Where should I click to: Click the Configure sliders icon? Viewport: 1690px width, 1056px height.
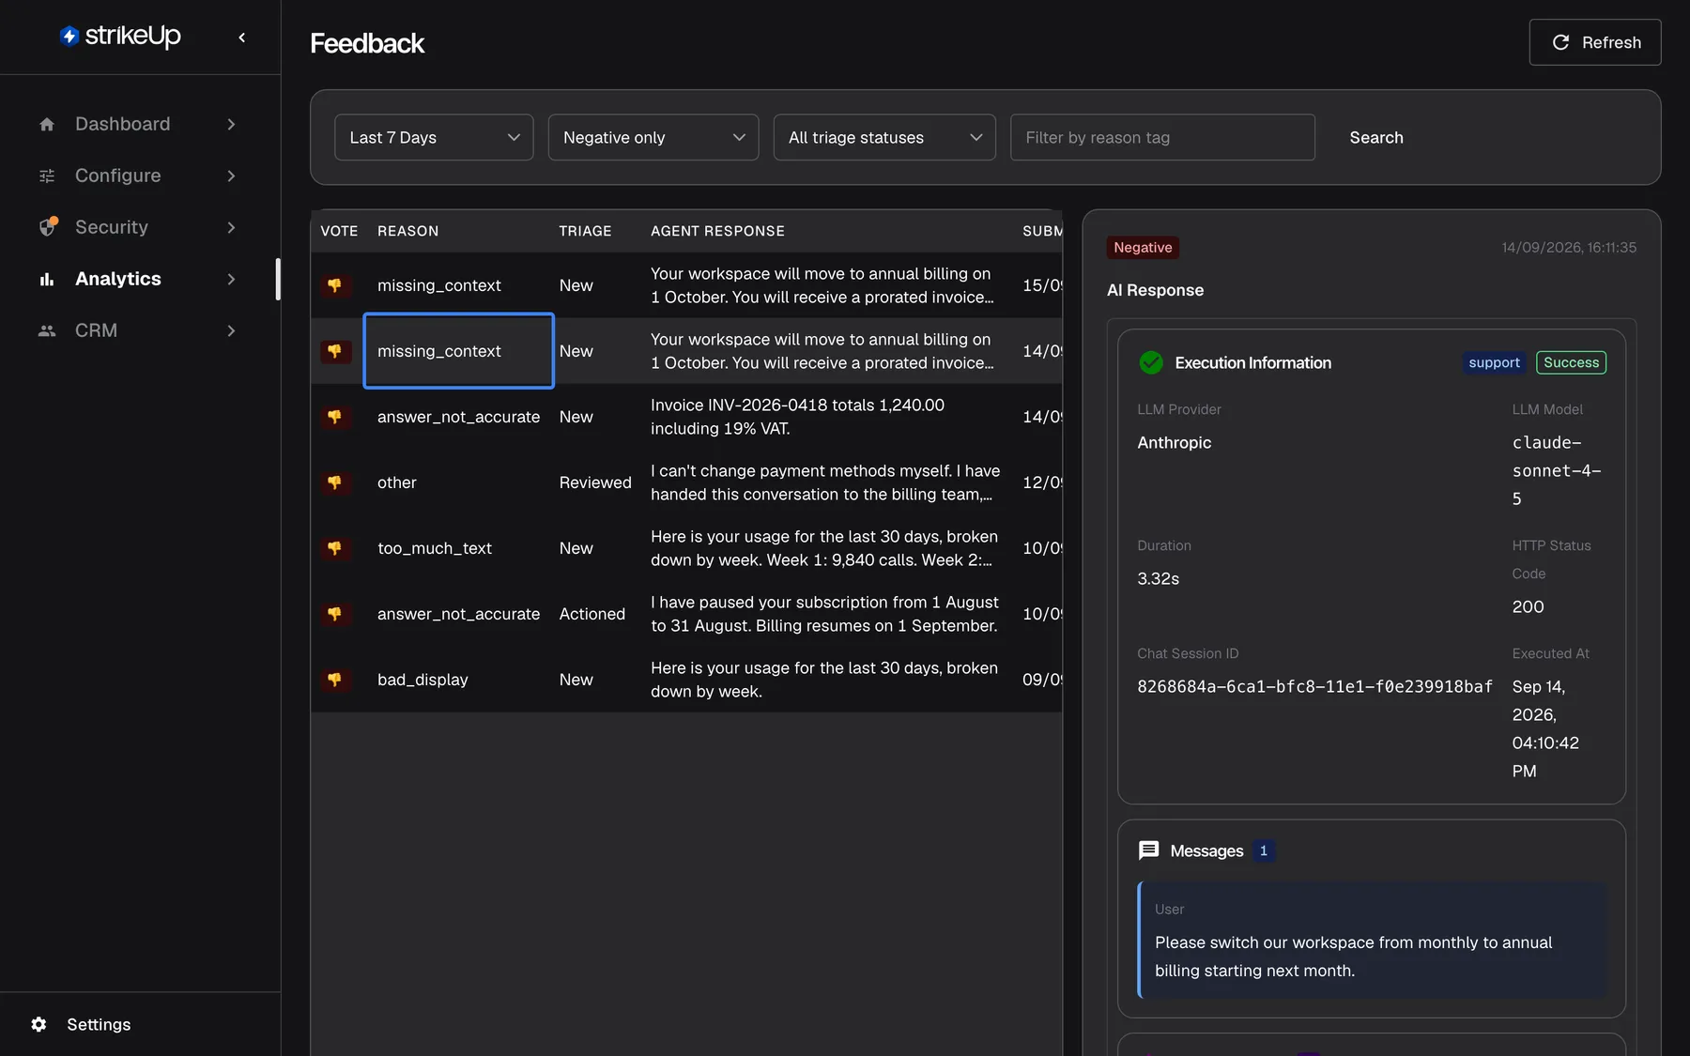(47, 176)
